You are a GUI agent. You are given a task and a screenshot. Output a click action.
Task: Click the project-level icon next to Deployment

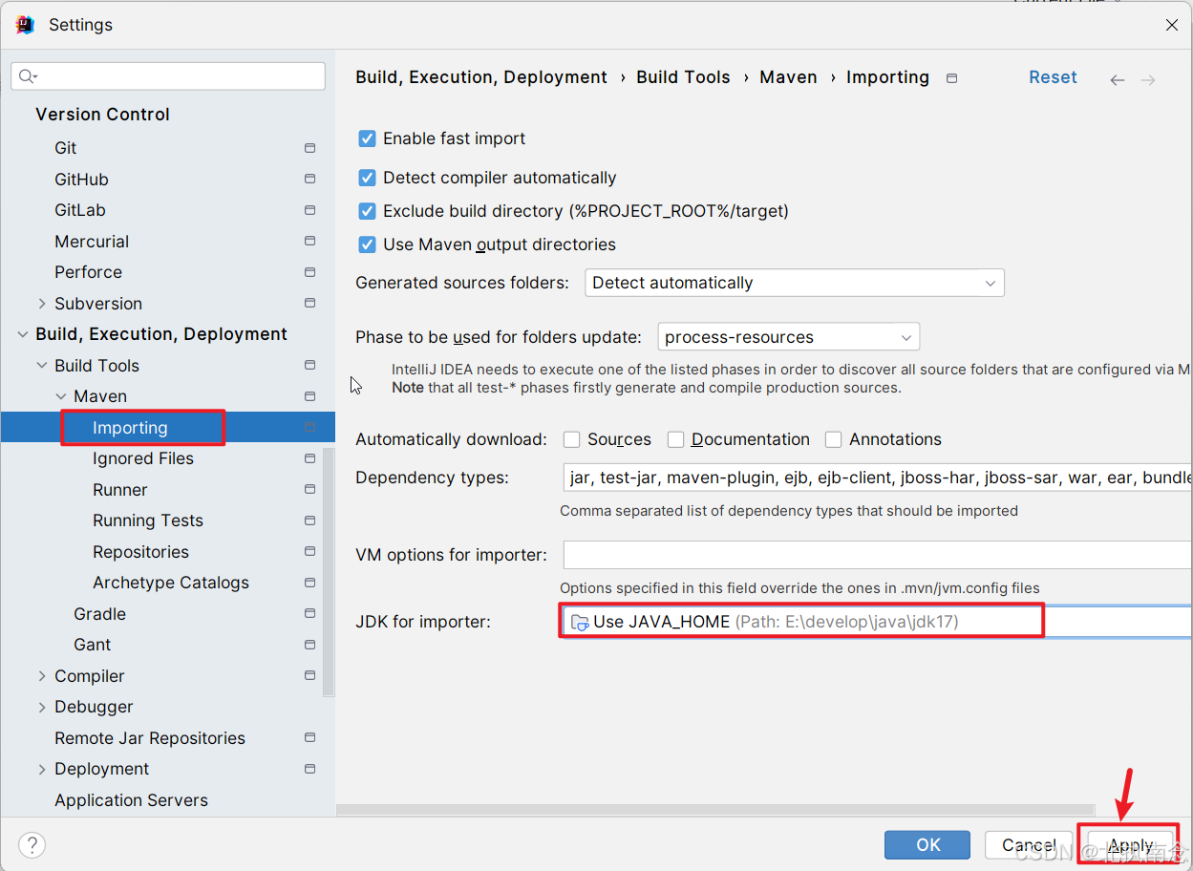309,769
